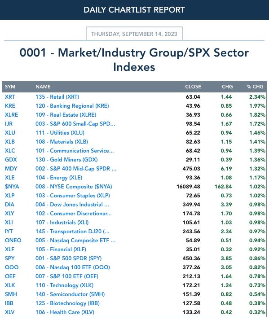The image size is (269, 319).
Task: Click the DIA ticker symbol
Action: 9,205
